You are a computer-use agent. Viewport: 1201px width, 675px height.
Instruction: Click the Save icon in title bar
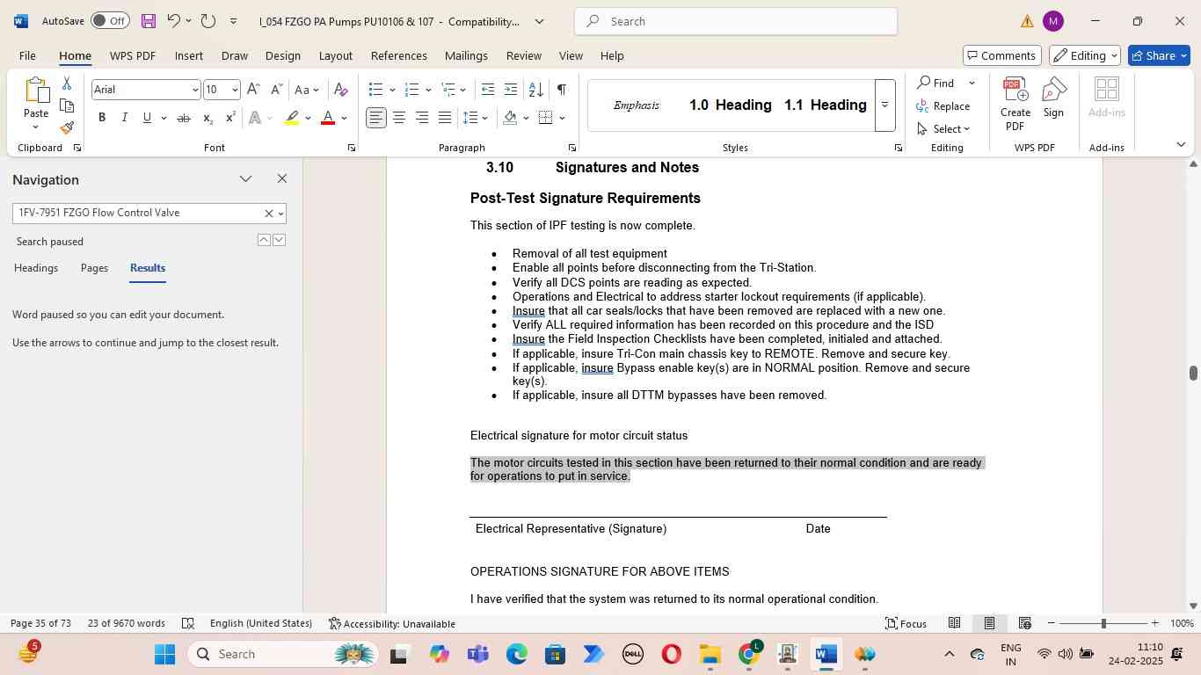148,21
